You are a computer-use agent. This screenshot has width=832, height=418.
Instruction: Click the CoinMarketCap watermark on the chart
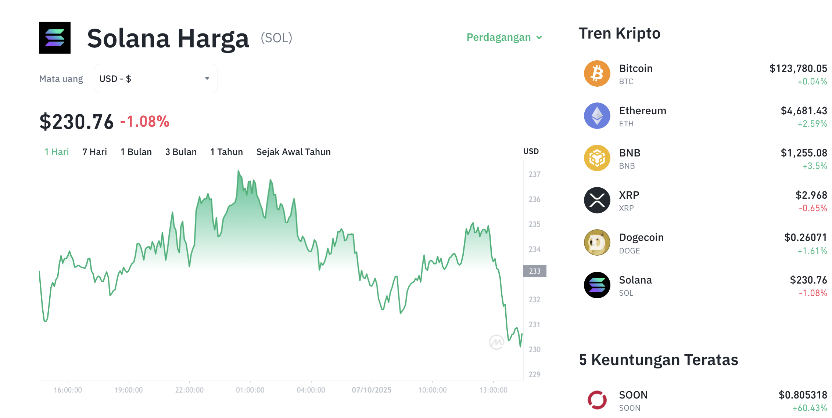(x=496, y=342)
